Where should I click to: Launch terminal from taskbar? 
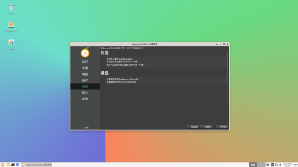tap(13, 164)
